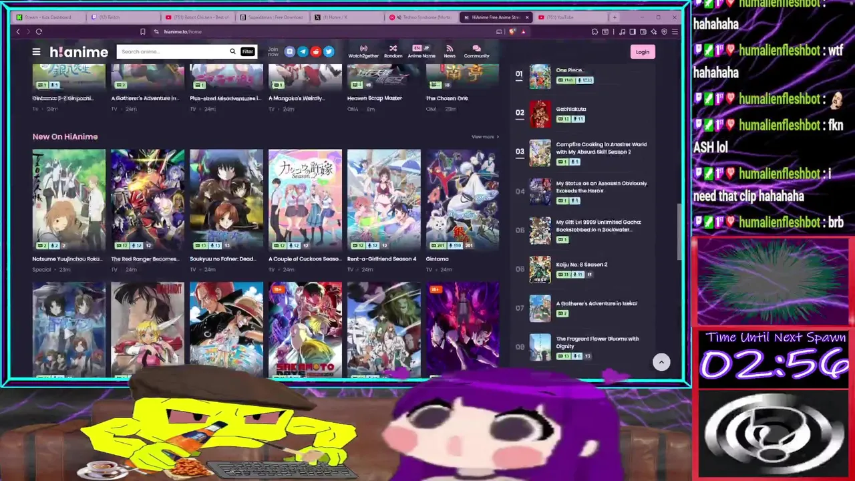Close the HiAnime browser tab
855x481 pixels.
tap(527, 17)
